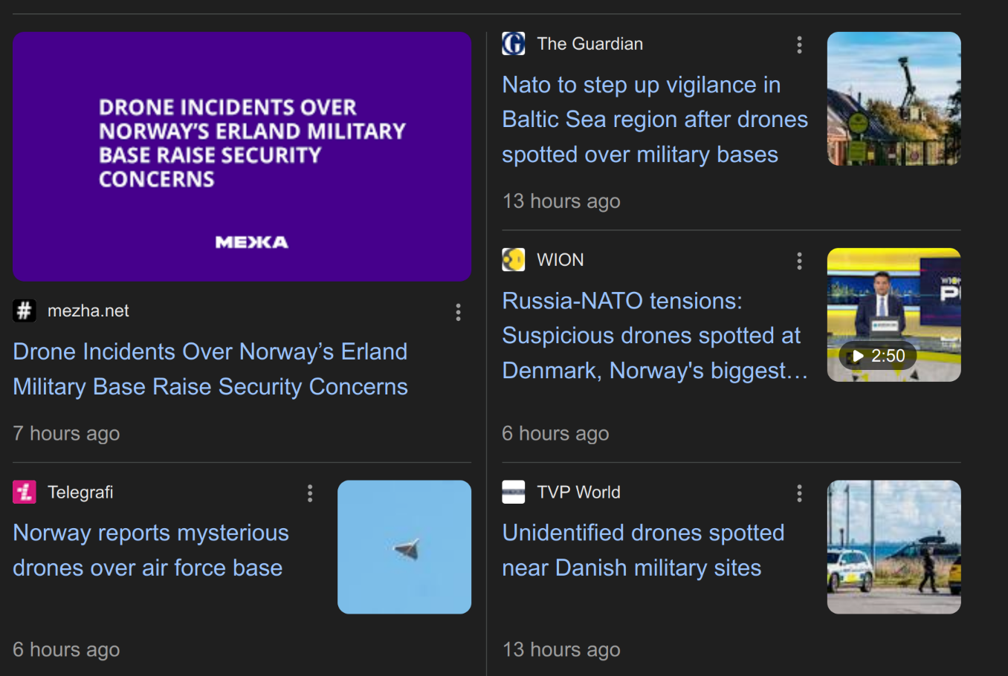Open three-dot menu for Telegrafi story

coord(310,493)
